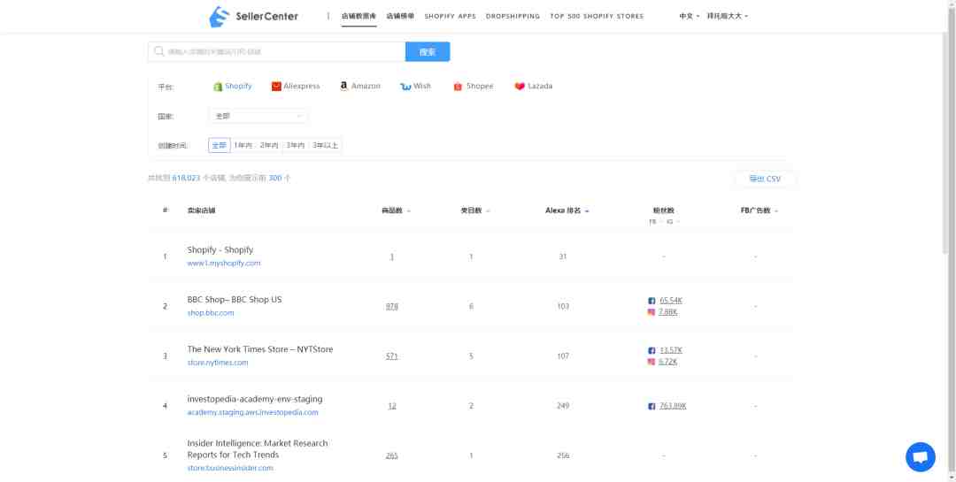Screen dimensions: 956x482
Task: Select '3年内' creation time filter
Action: pos(296,146)
